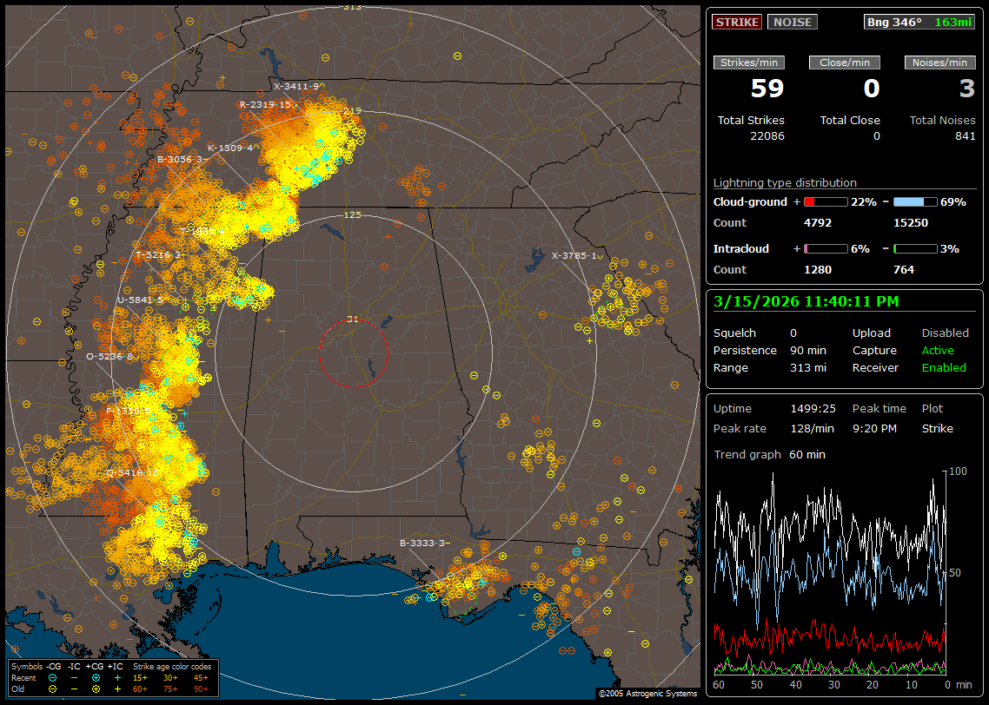Click the green date and time display

[806, 301]
